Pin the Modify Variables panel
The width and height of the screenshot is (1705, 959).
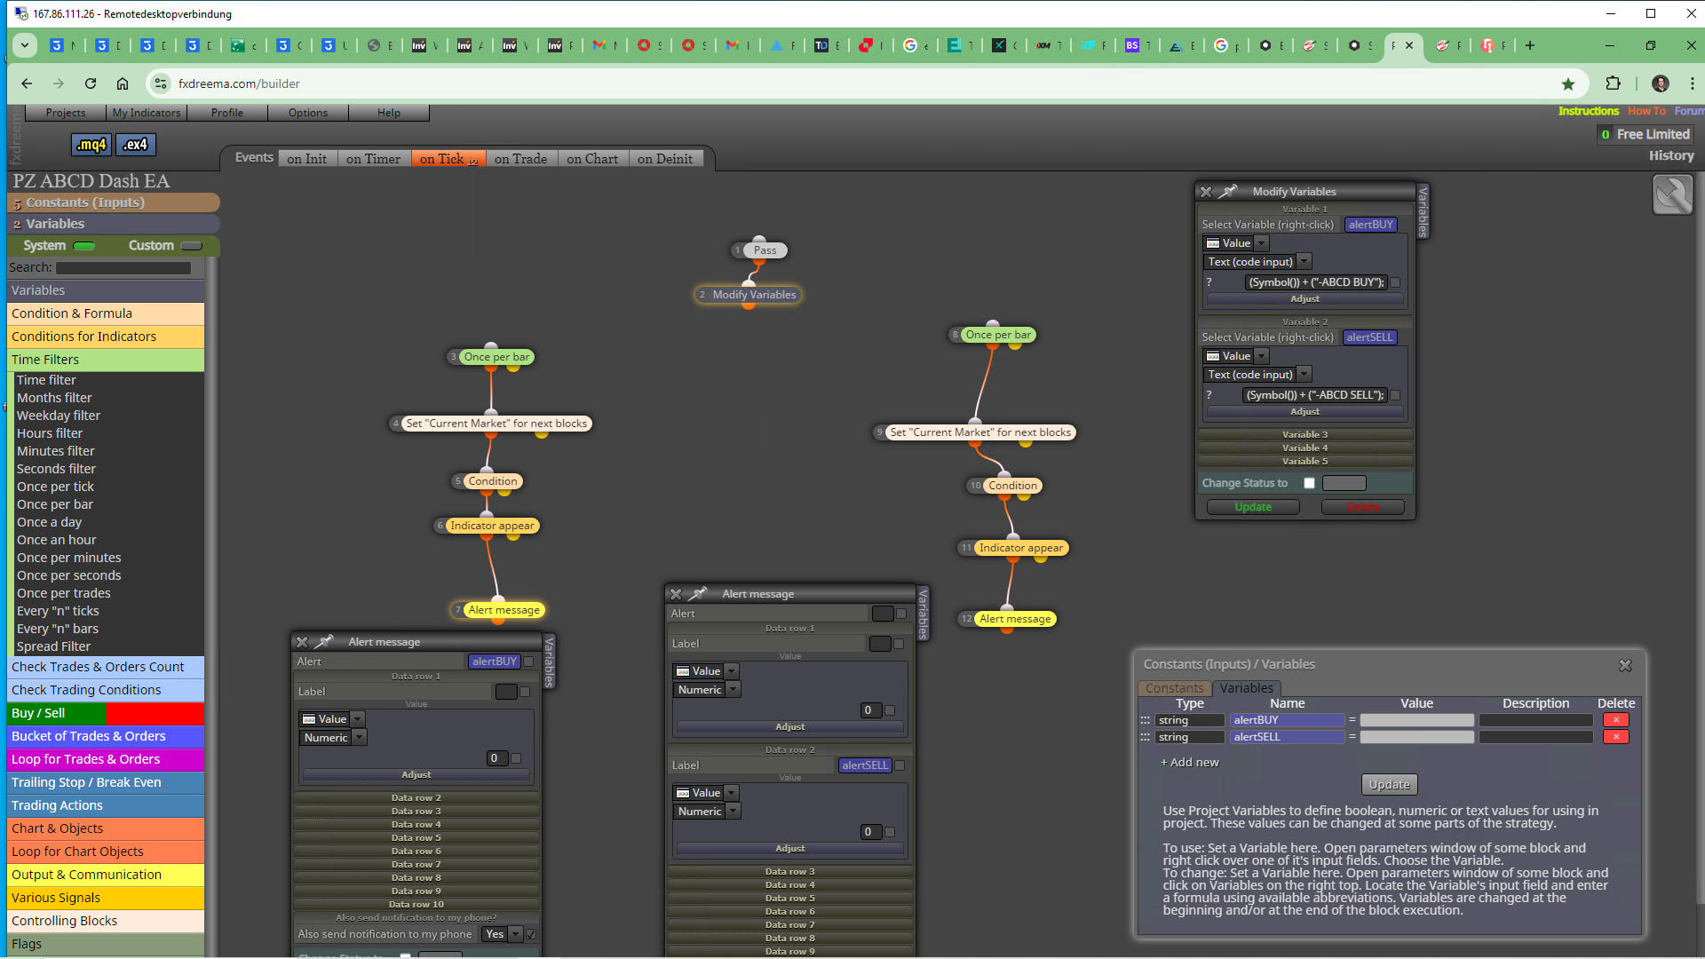click(x=1228, y=192)
